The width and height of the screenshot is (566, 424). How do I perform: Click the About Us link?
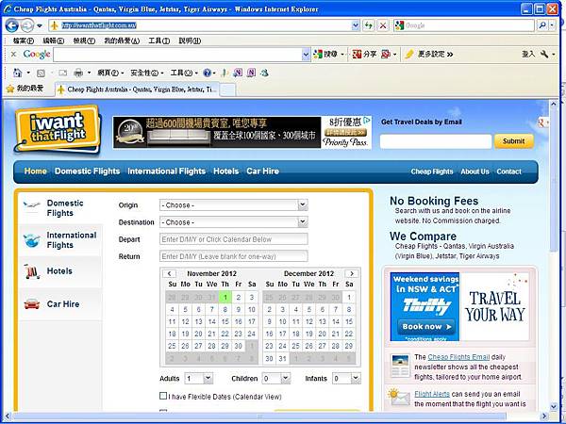[x=474, y=171]
